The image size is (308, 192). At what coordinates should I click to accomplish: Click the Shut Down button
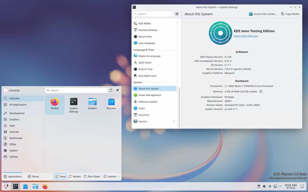coord(92,176)
